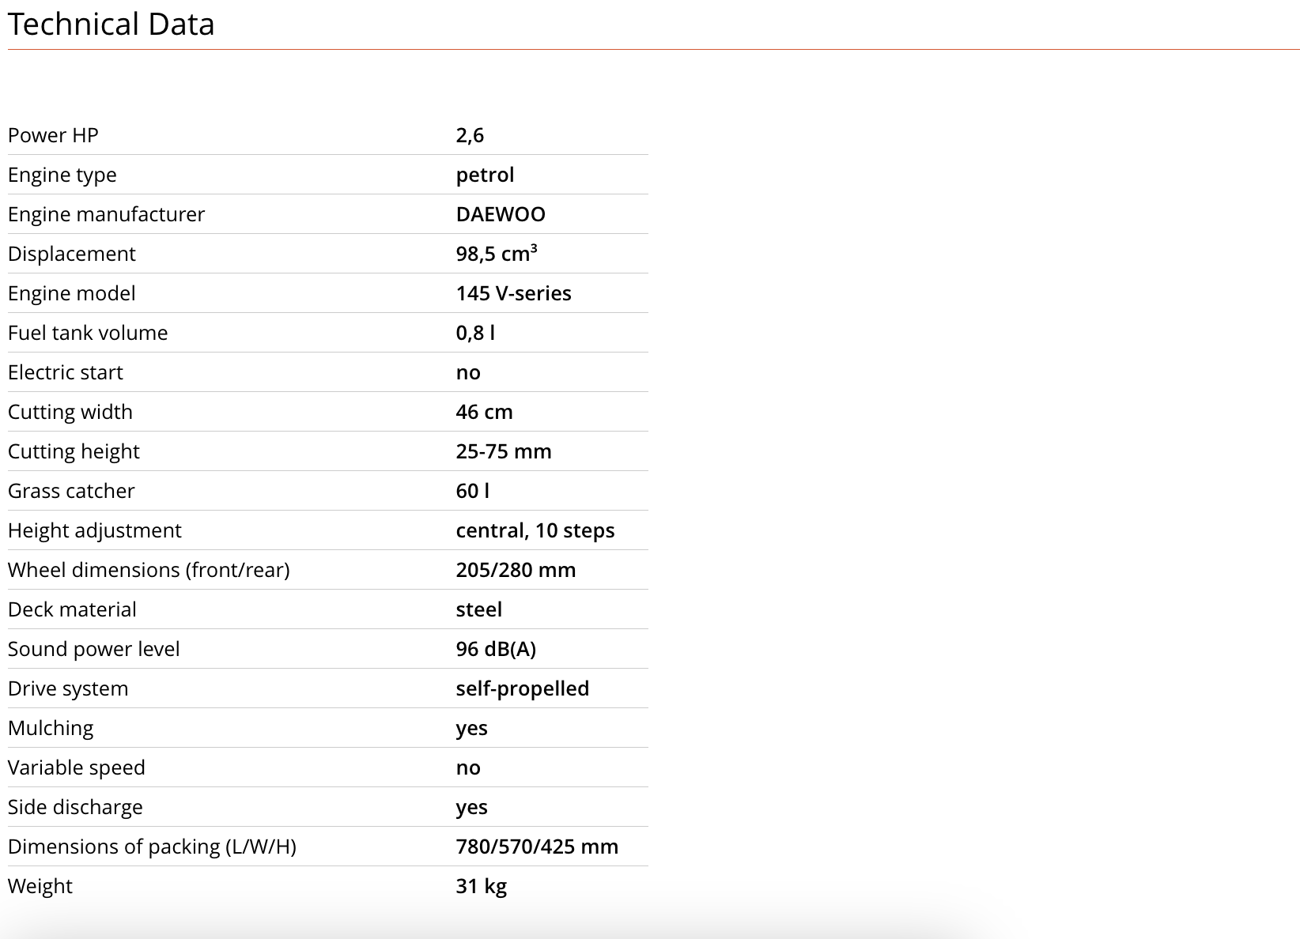Select the Mulching row label

tap(51, 728)
